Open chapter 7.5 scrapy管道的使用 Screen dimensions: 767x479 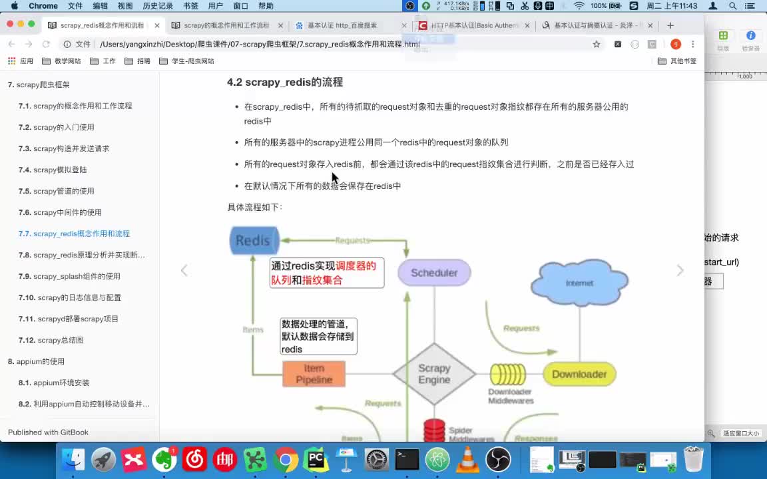[x=56, y=191]
